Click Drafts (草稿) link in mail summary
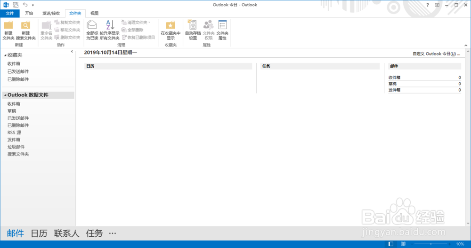The width and height of the screenshot is (471, 248). click(x=392, y=84)
